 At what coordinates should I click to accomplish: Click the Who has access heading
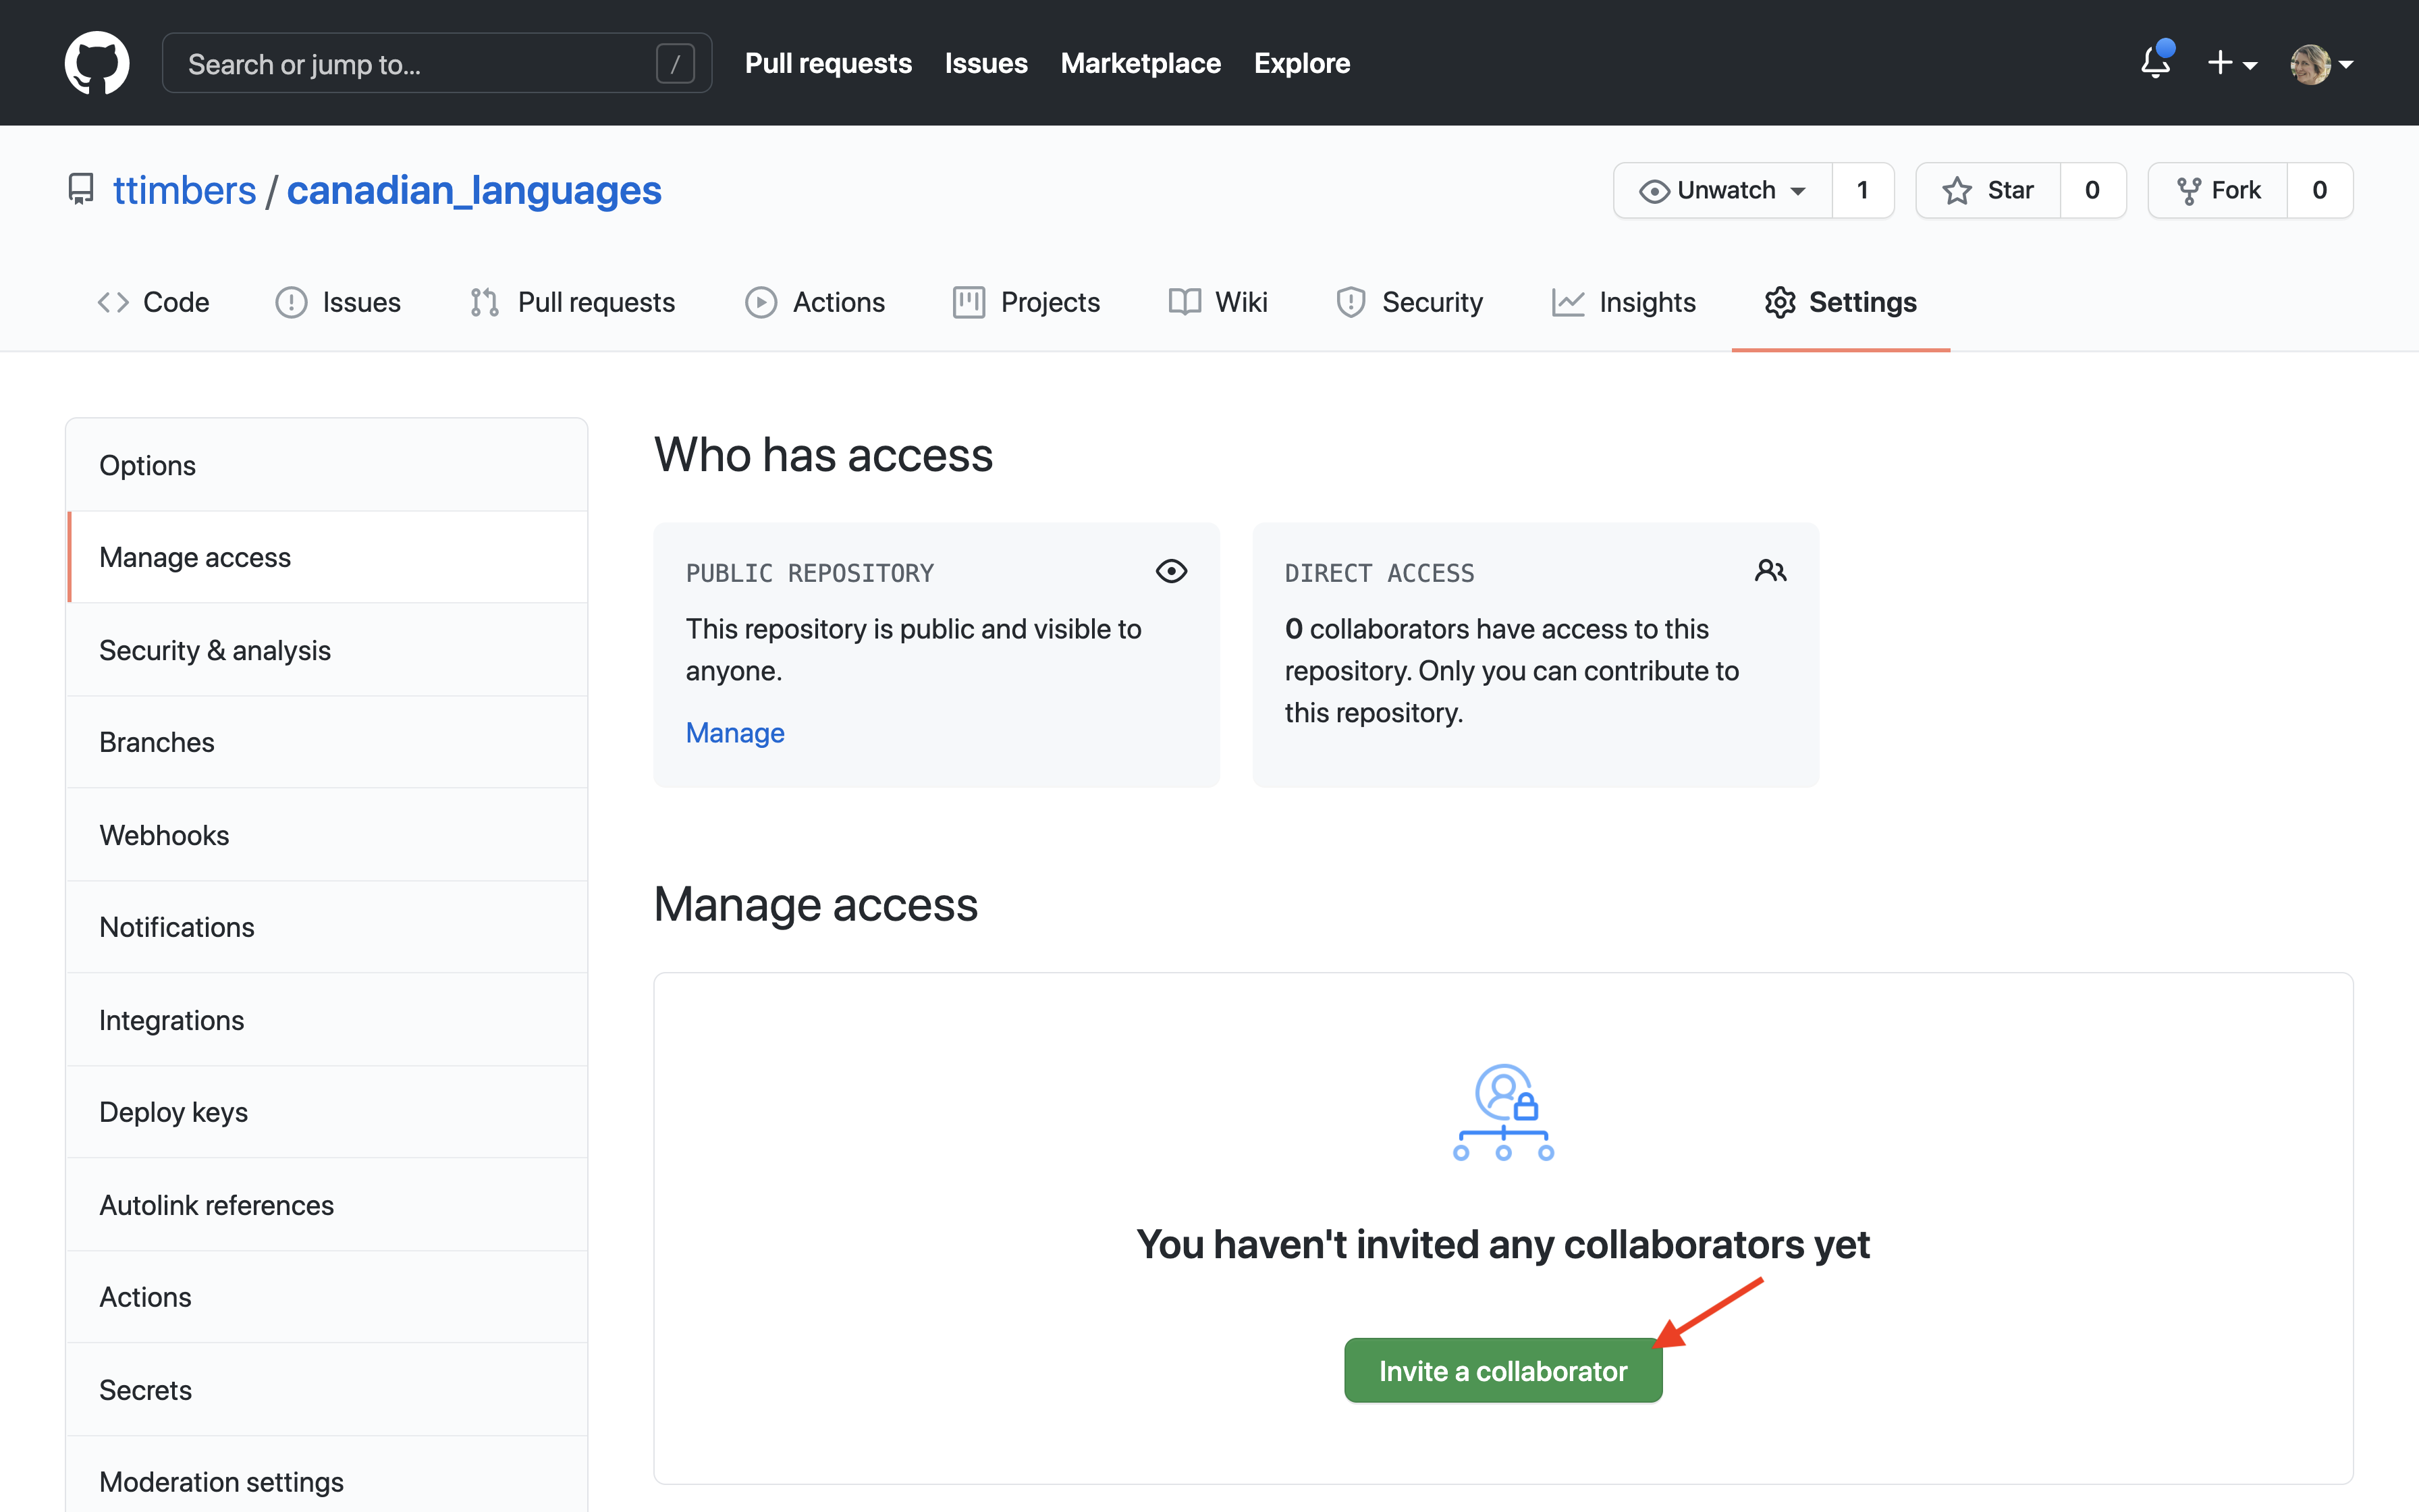(x=823, y=455)
